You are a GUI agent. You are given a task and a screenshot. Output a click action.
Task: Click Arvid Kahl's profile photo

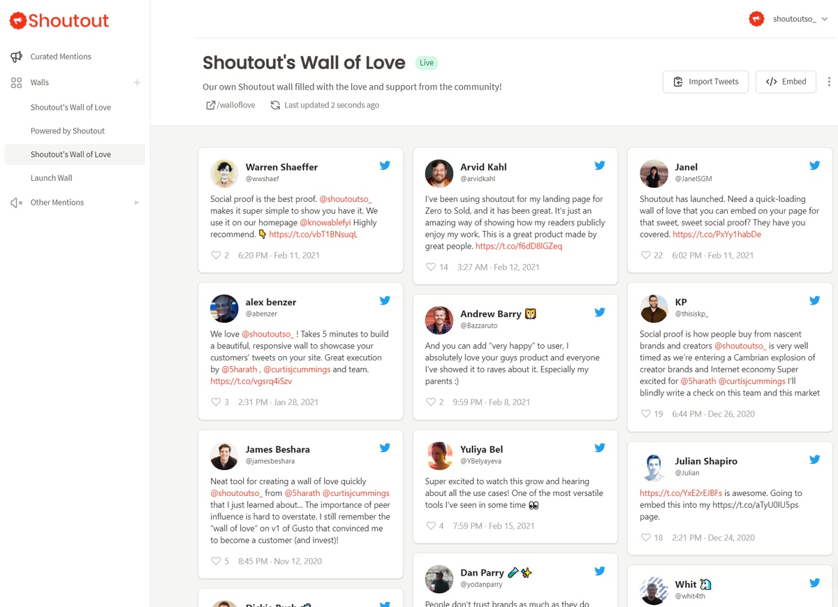439,174
